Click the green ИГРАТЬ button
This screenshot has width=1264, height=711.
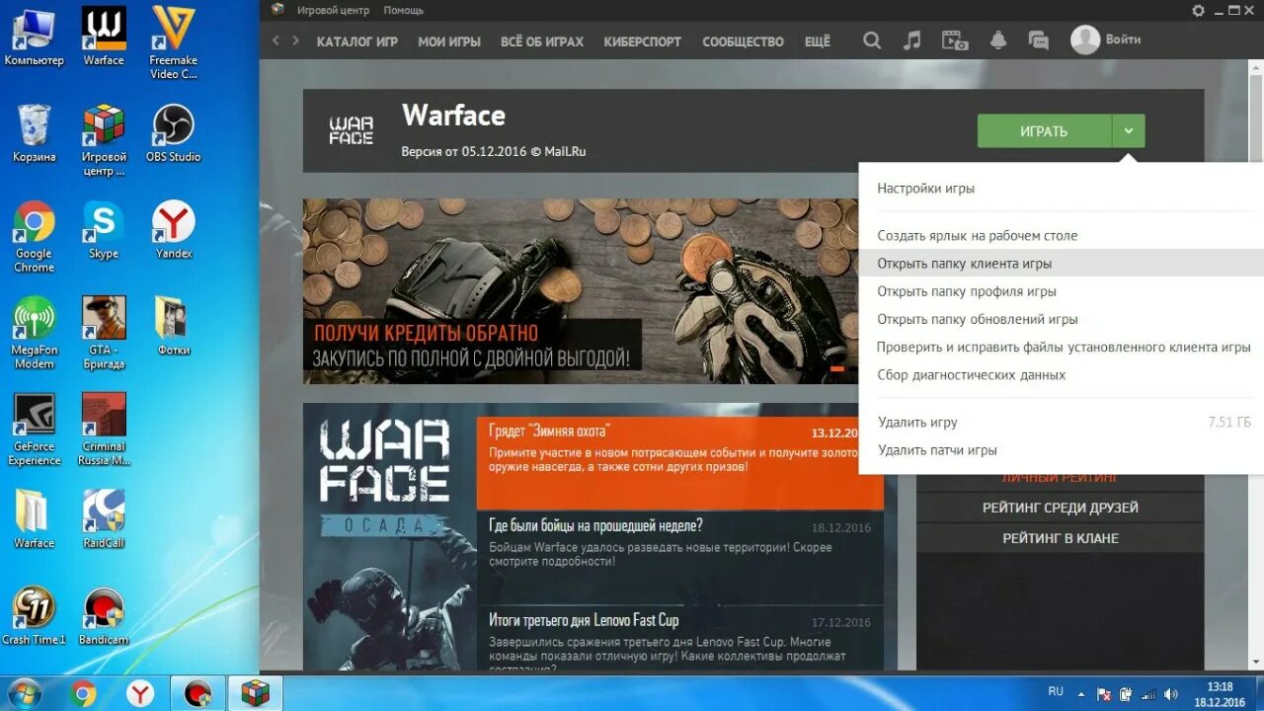pos(1045,131)
